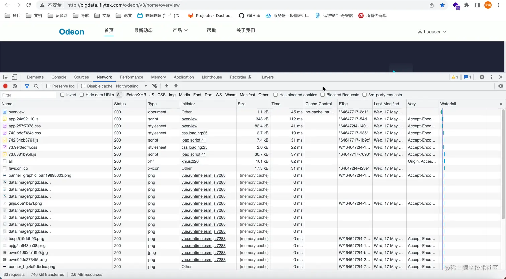The width and height of the screenshot is (506, 279).
Task: Click the browser address bar URL
Action: pyautogui.click(x=123, y=5)
